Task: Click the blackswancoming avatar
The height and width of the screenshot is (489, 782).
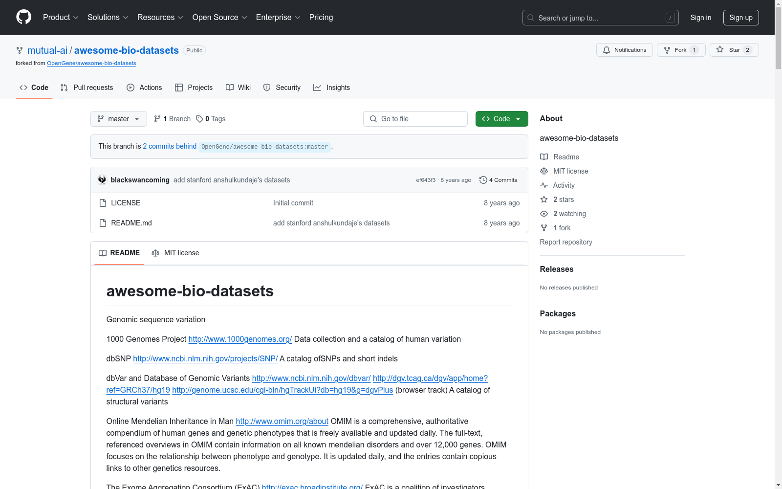Action: (102, 180)
